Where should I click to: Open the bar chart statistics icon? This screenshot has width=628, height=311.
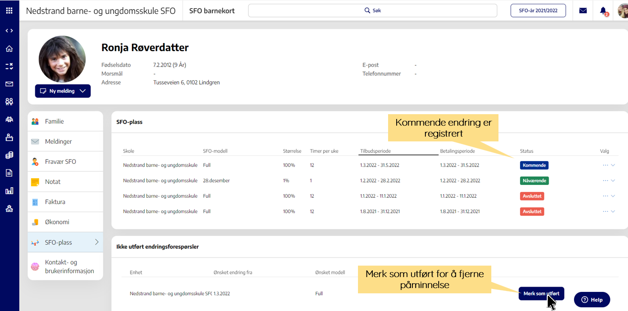[9, 191]
